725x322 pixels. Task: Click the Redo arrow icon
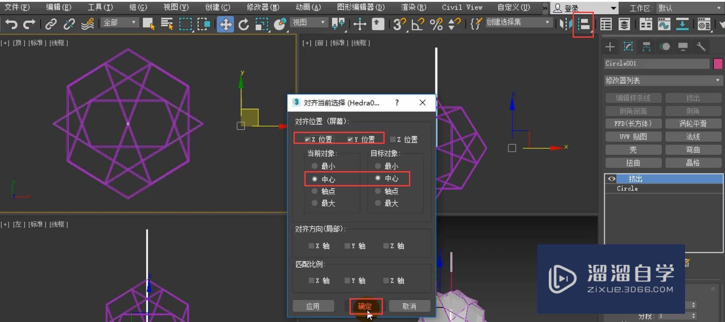(x=29, y=24)
